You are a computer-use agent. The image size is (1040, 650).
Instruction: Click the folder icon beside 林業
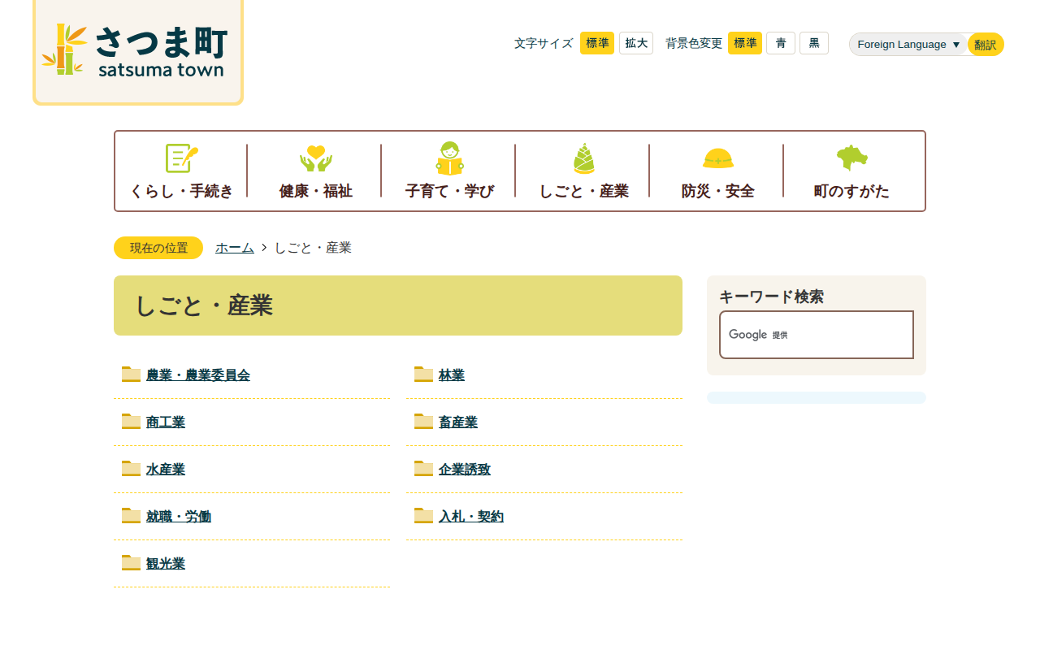[x=424, y=374]
